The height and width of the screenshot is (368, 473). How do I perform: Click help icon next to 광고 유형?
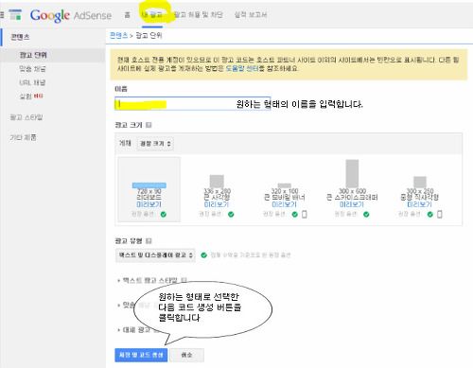(x=149, y=241)
